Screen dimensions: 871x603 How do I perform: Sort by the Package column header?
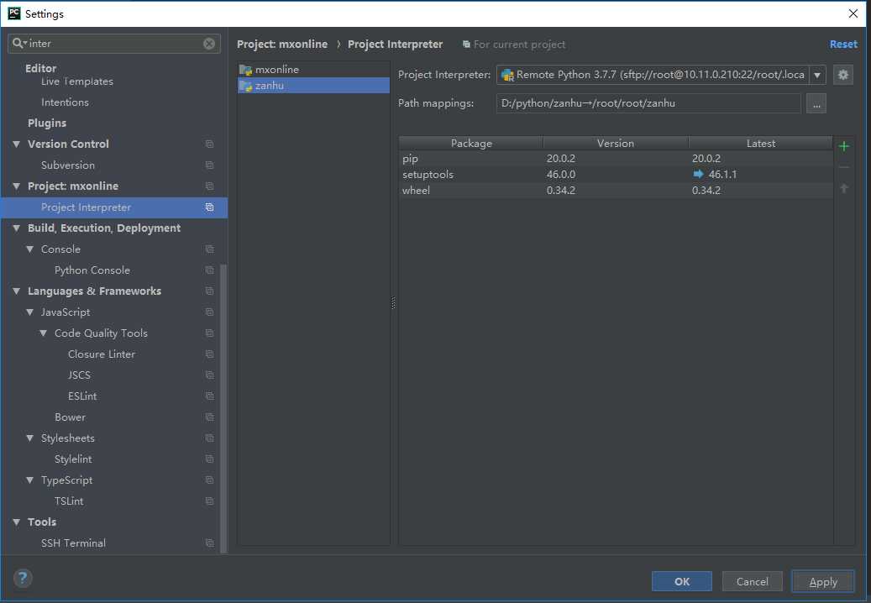471,144
